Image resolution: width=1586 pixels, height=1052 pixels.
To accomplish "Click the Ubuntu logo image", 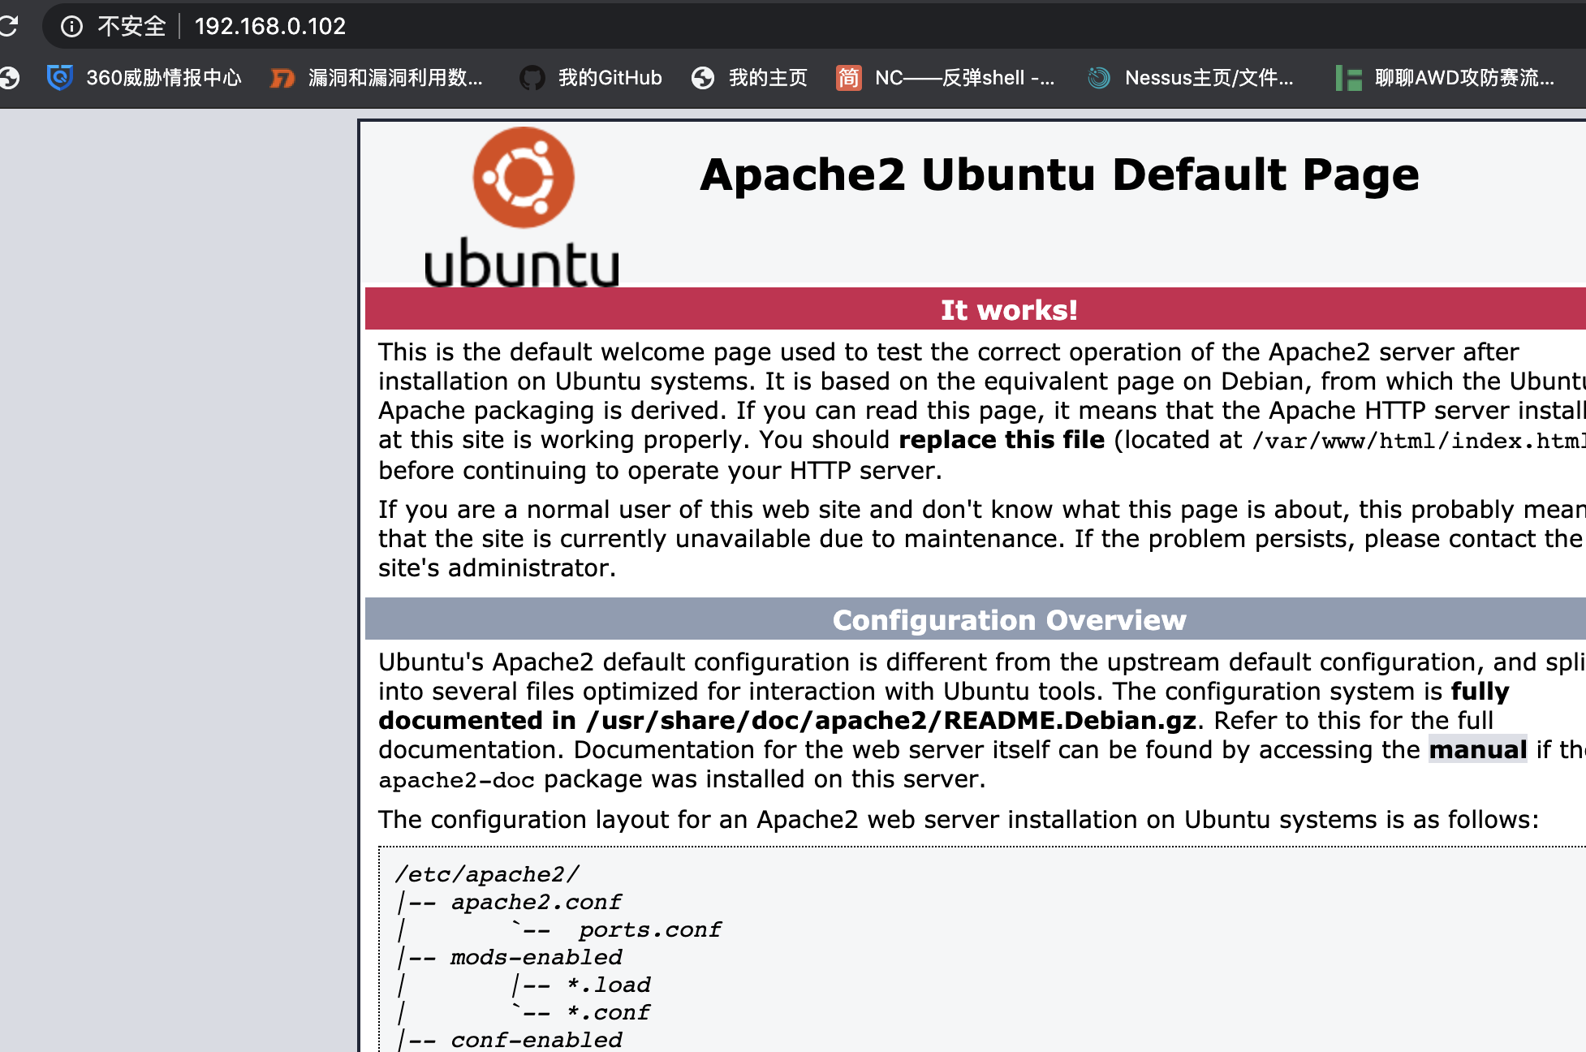I will click(523, 208).
